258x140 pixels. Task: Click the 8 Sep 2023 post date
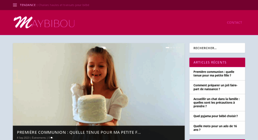coord(23,138)
